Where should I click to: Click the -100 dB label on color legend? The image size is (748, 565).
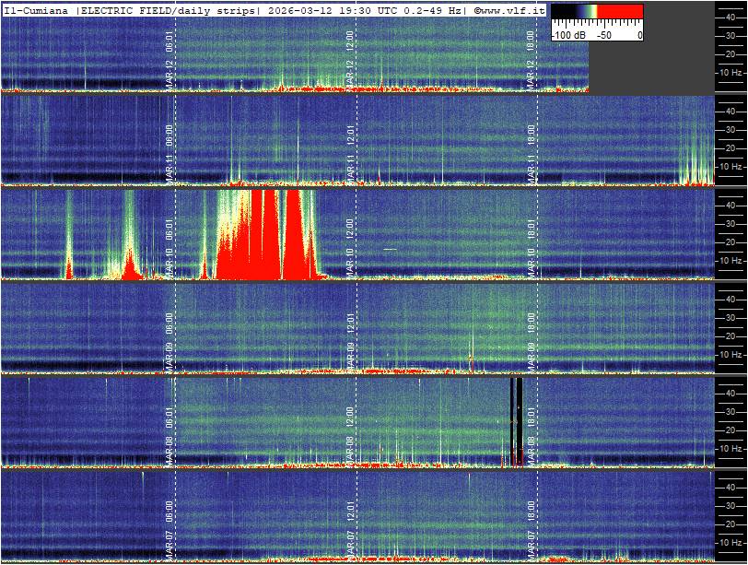click(567, 35)
